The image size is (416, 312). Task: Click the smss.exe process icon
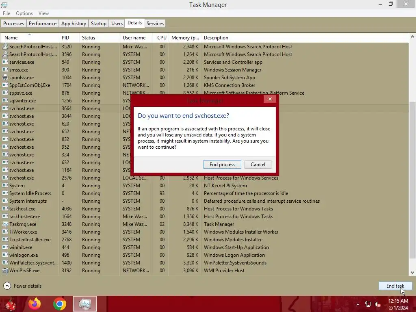[5, 69]
